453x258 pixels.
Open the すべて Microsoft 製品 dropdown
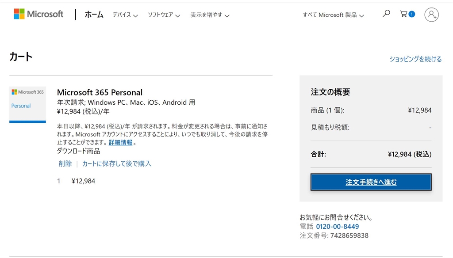333,15
